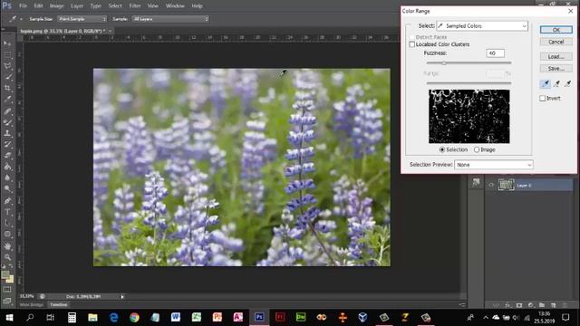The height and width of the screenshot is (326, 580).
Task: Select the Rectangular Marquee tool
Action: coord(7,54)
